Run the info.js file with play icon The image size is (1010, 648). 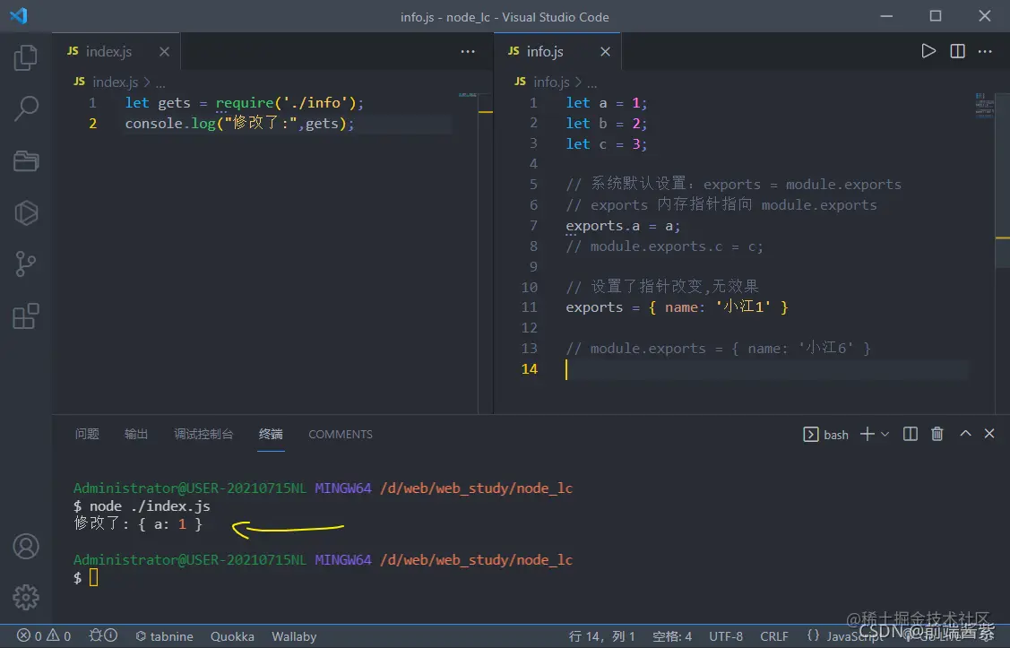(x=928, y=51)
